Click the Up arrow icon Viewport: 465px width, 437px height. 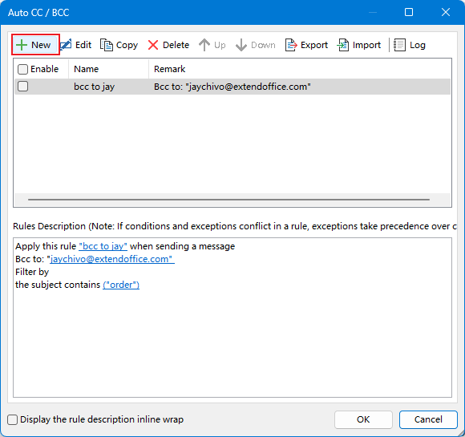(x=204, y=45)
